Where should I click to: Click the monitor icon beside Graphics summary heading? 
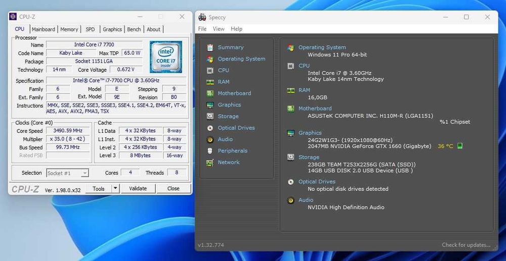click(x=291, y=133)
